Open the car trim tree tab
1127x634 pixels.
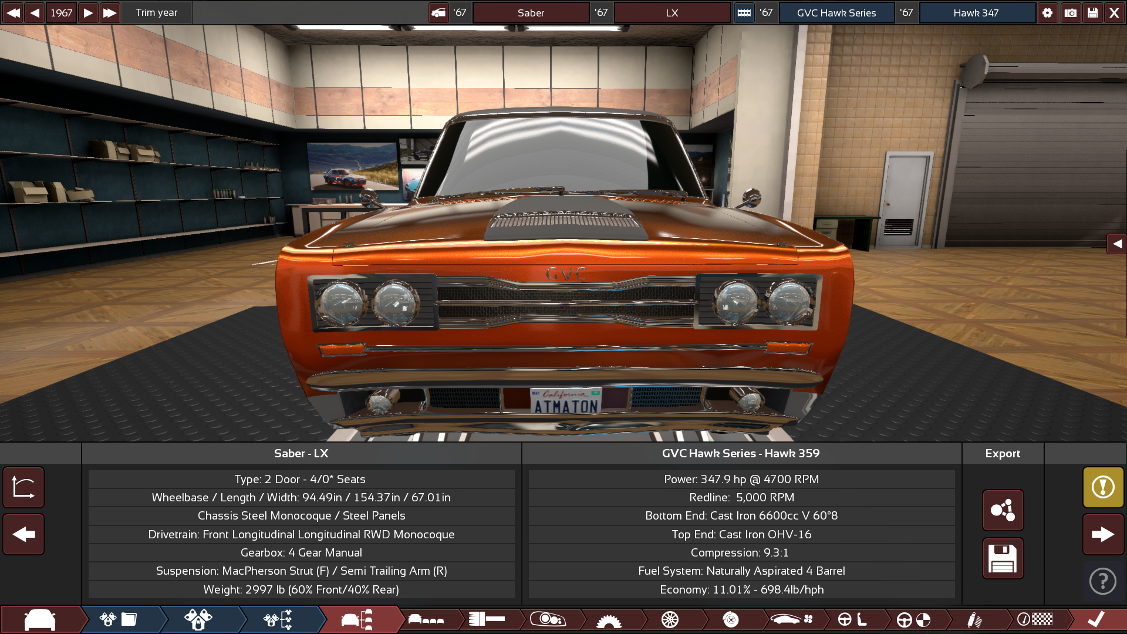tap(358, 619)
